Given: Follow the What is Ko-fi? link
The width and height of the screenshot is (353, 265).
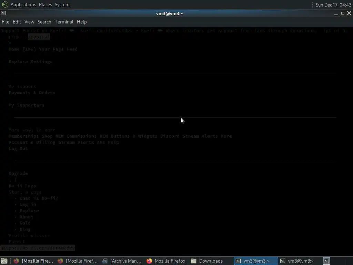Looking at the screenshot, I should pos(39,198).
